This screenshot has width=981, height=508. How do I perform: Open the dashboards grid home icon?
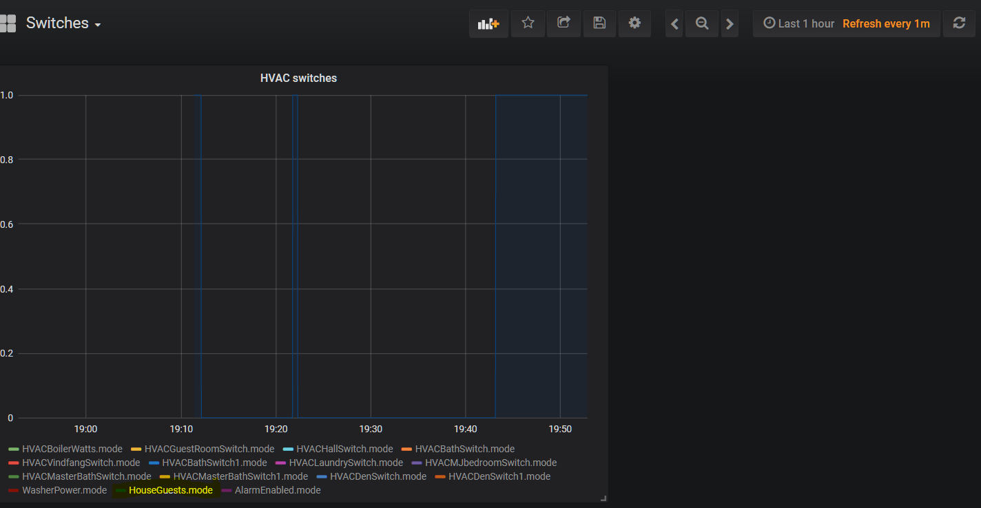[x=8, y=23]
